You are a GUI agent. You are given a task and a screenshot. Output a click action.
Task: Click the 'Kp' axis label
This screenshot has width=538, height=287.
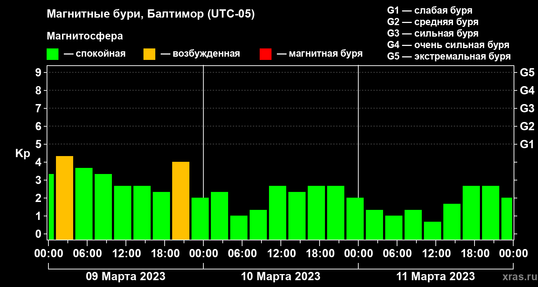tap(23, 154)
